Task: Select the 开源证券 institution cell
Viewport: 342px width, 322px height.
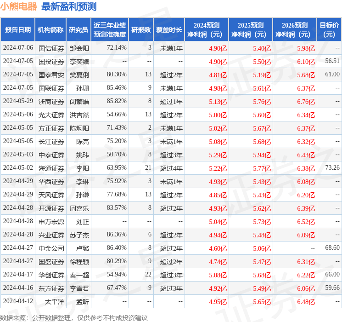Action: (x=51, y=208)
